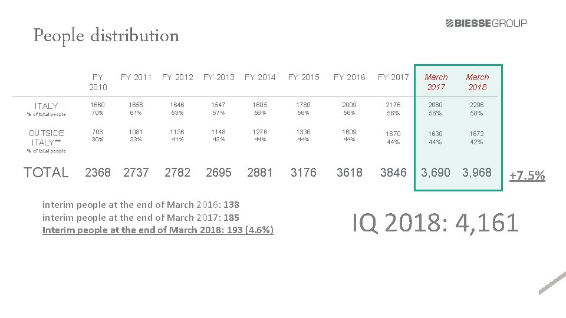Click the 2368 total under FY 2010
This screenshot has height=318, width=566.
click(98, 173)
